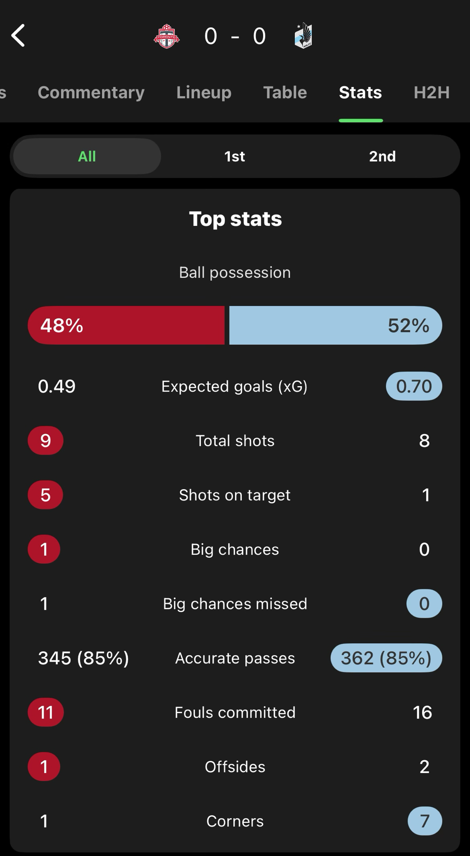
Task: Tap the back arrow icon
Action: [18, 36]
